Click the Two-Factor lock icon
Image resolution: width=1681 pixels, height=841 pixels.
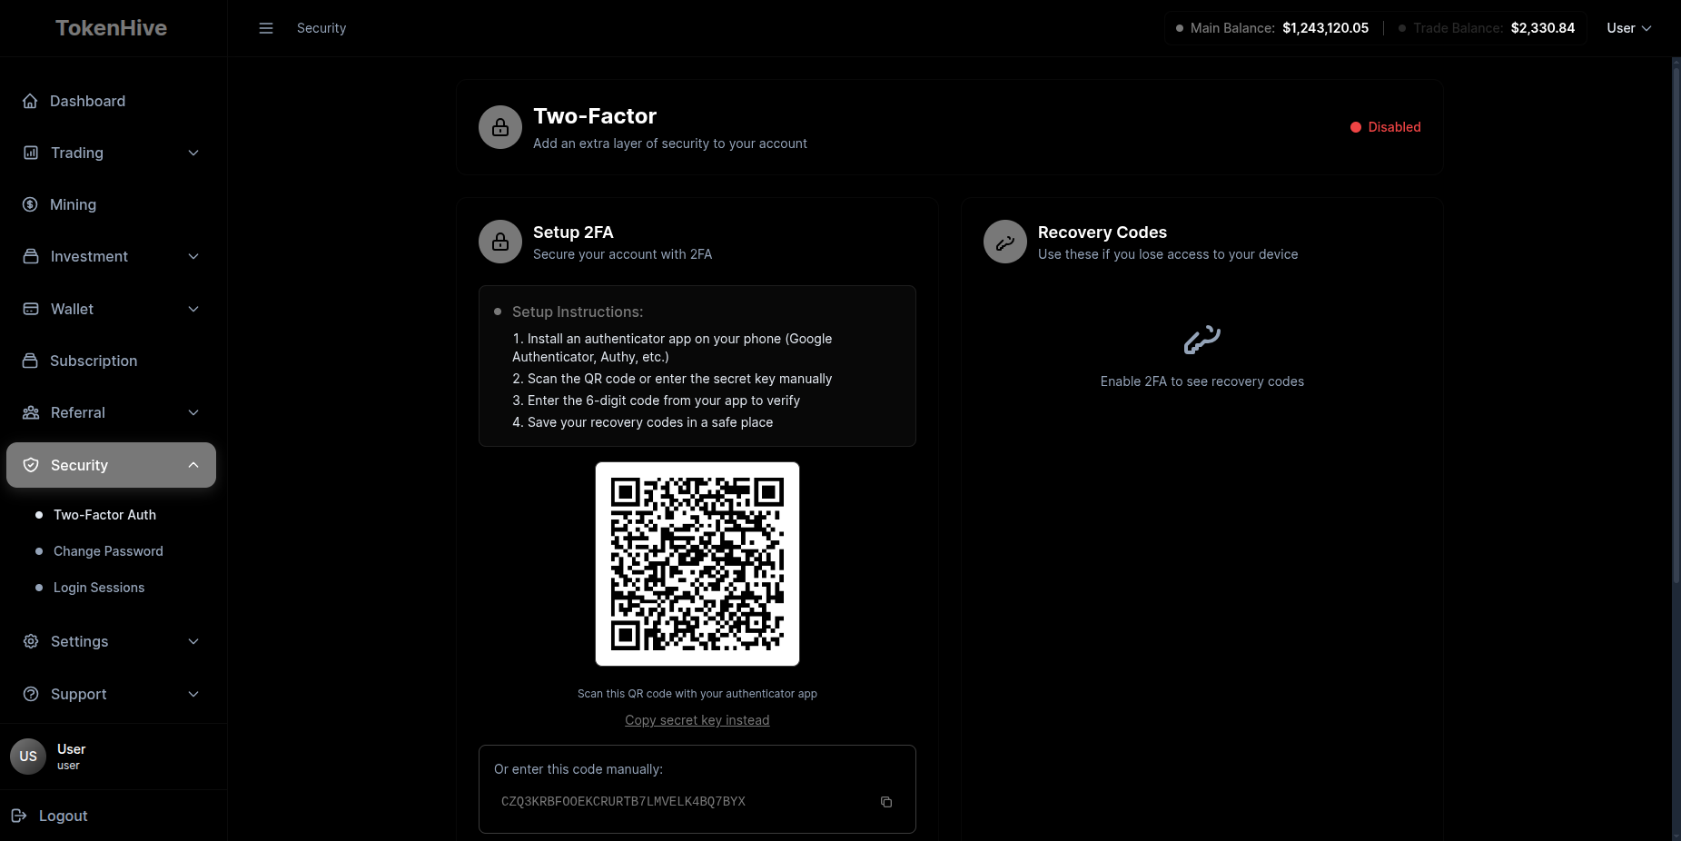point(500,127)
